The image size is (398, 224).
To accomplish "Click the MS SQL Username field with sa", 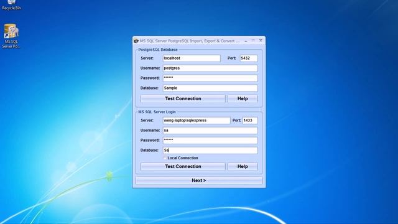I will coord(210,130).
